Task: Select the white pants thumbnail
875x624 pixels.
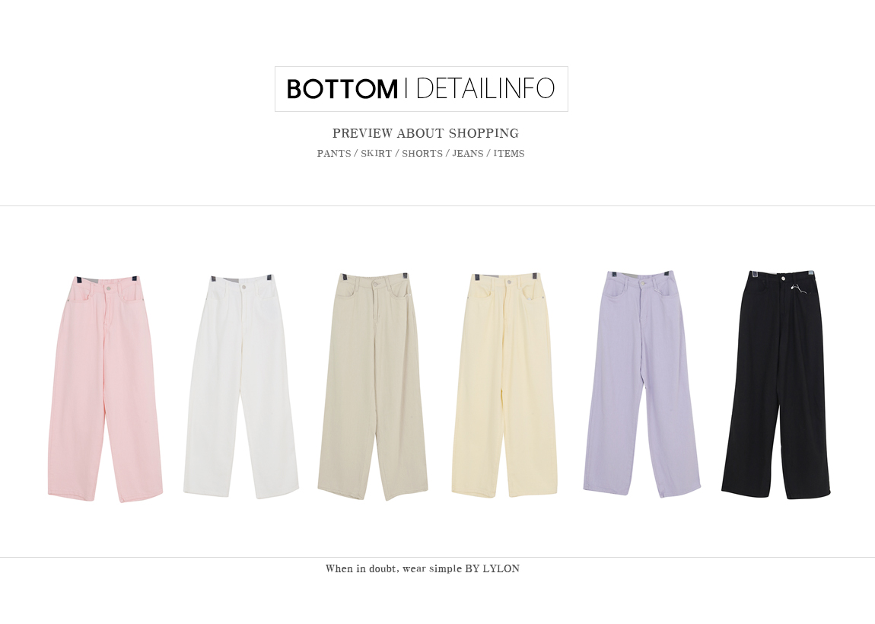Action: coord(241,387)
